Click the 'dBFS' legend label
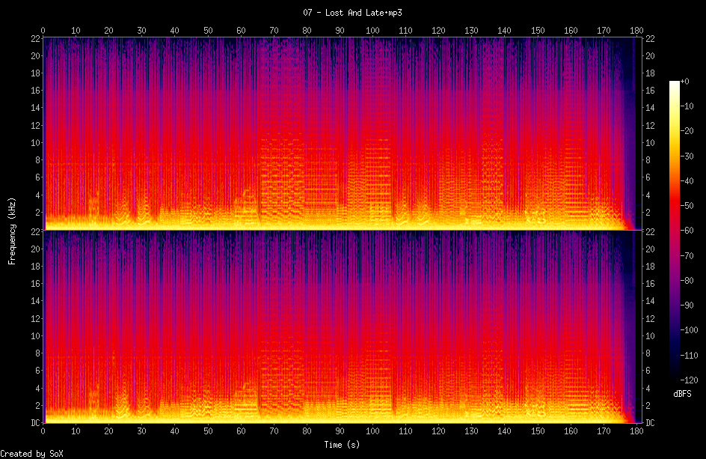This screenshot has width=706, height=459. pyautogui.click(x=682, y=393)
